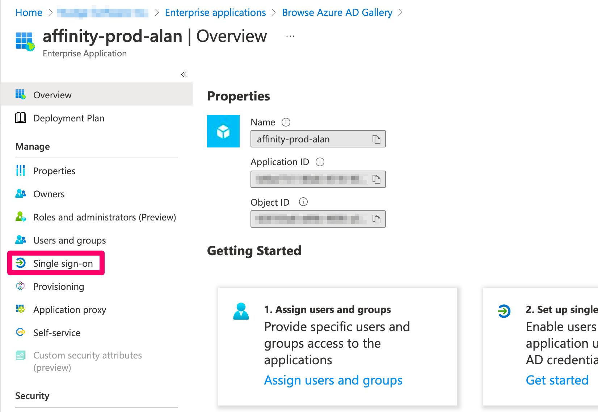Copy the Object ID to clipboard
Viewport: 598px width, 412px height.
click(x=376, y=219)
